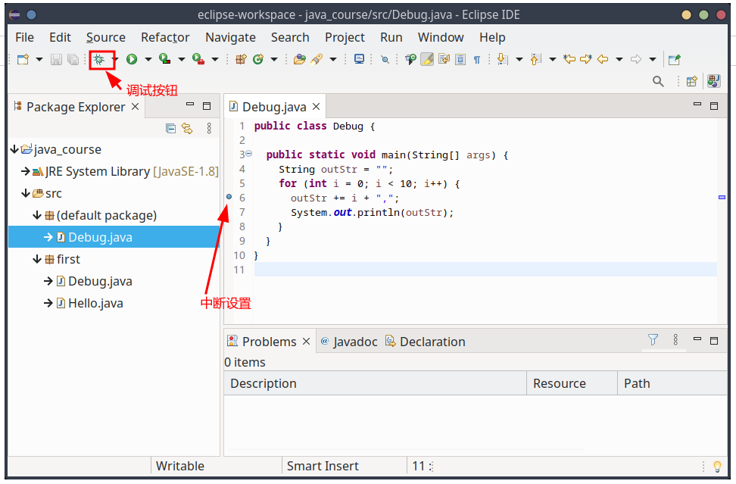Open the Refactor menu
The height and width of the screenshot is (484, 736).
[165, 37]
